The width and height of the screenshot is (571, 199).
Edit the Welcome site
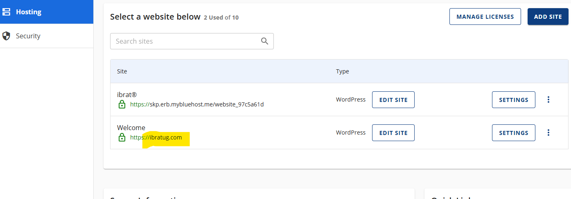tap(393, 133)
